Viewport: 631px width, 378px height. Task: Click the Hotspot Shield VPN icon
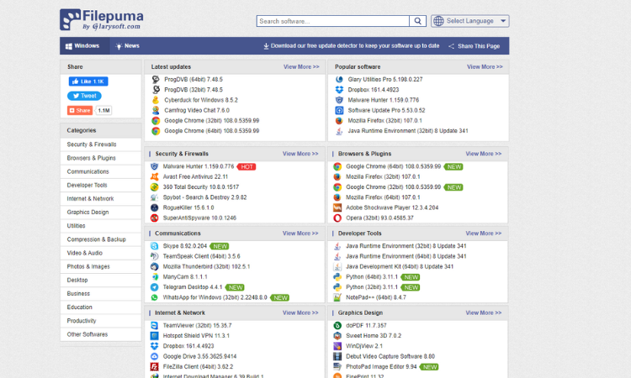(x=154, y=336)
